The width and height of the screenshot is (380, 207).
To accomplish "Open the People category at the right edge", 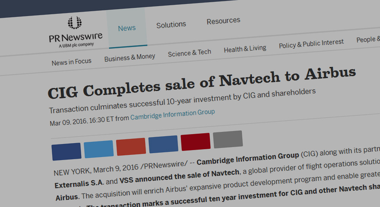I will [x=367, y=39].
